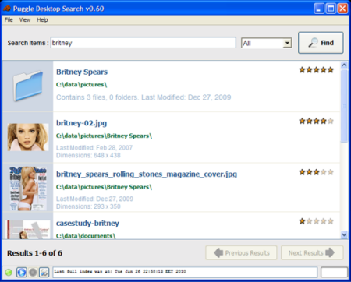Click the C:\data\documents\ path
The height and width of the screenshot is (282, 351).
pos(86,236)
